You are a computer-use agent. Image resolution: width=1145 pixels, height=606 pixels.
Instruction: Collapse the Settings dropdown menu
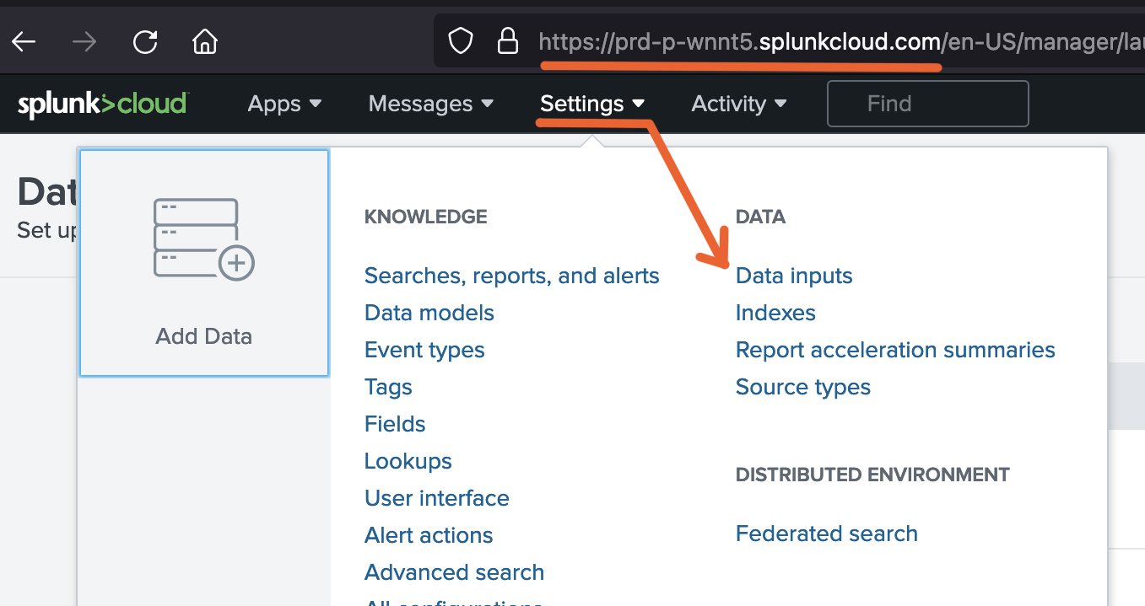[592, 104]
